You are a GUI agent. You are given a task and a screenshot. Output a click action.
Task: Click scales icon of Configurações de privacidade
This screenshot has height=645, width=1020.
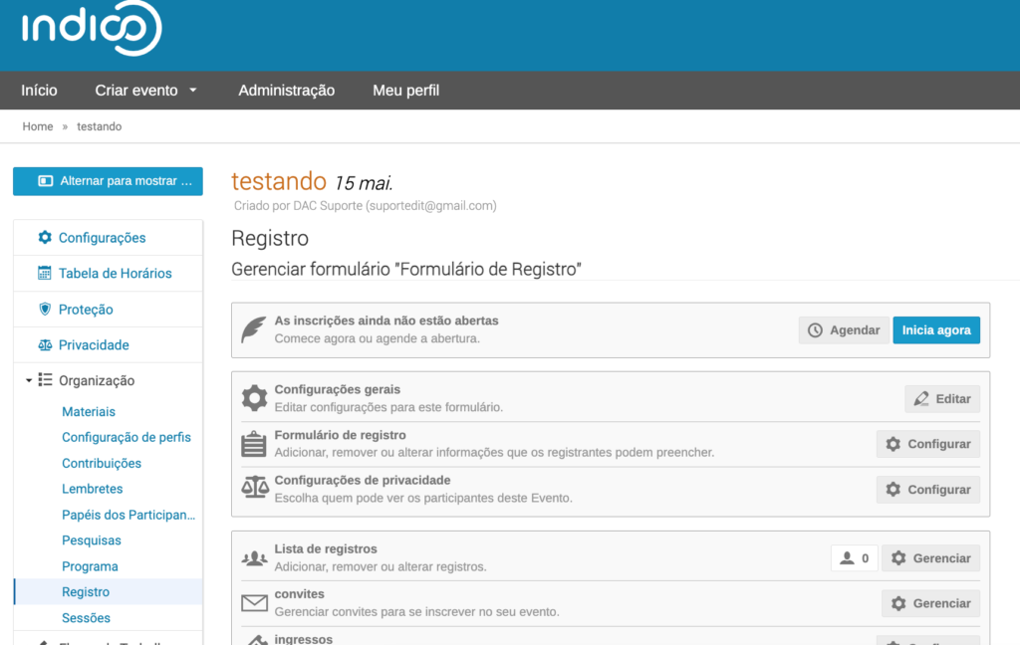pos(255,487)
